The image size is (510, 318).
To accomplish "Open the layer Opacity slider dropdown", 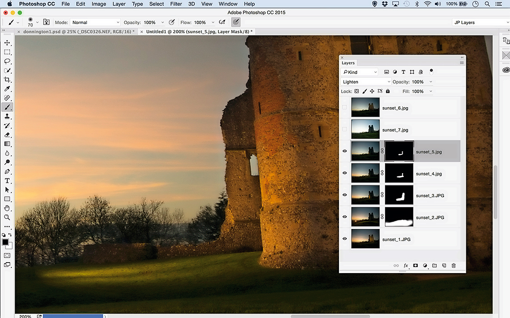I will coord(431,82).
